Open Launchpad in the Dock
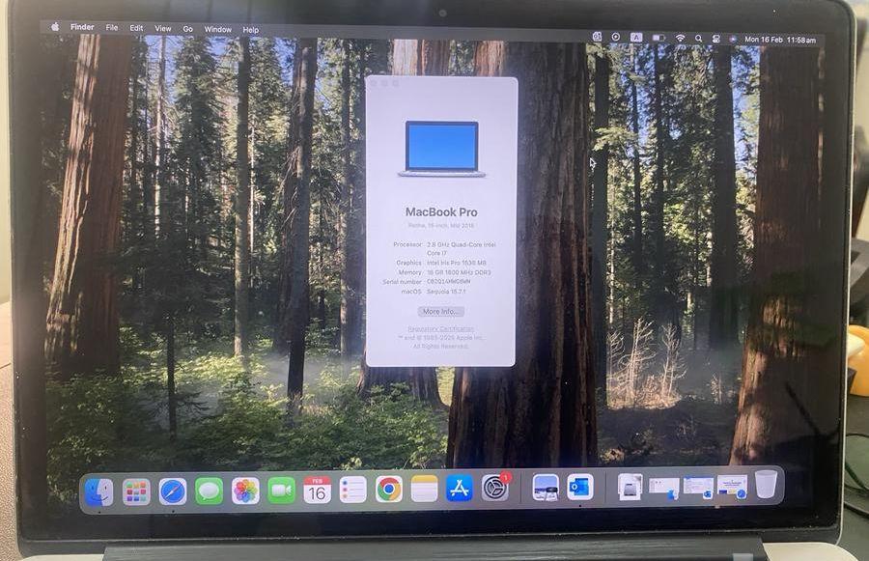869x561 pixels. tap(136, 491)
